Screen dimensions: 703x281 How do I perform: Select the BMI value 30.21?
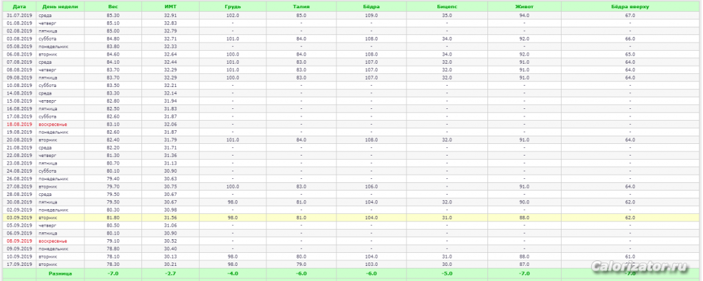pos(170,265)
